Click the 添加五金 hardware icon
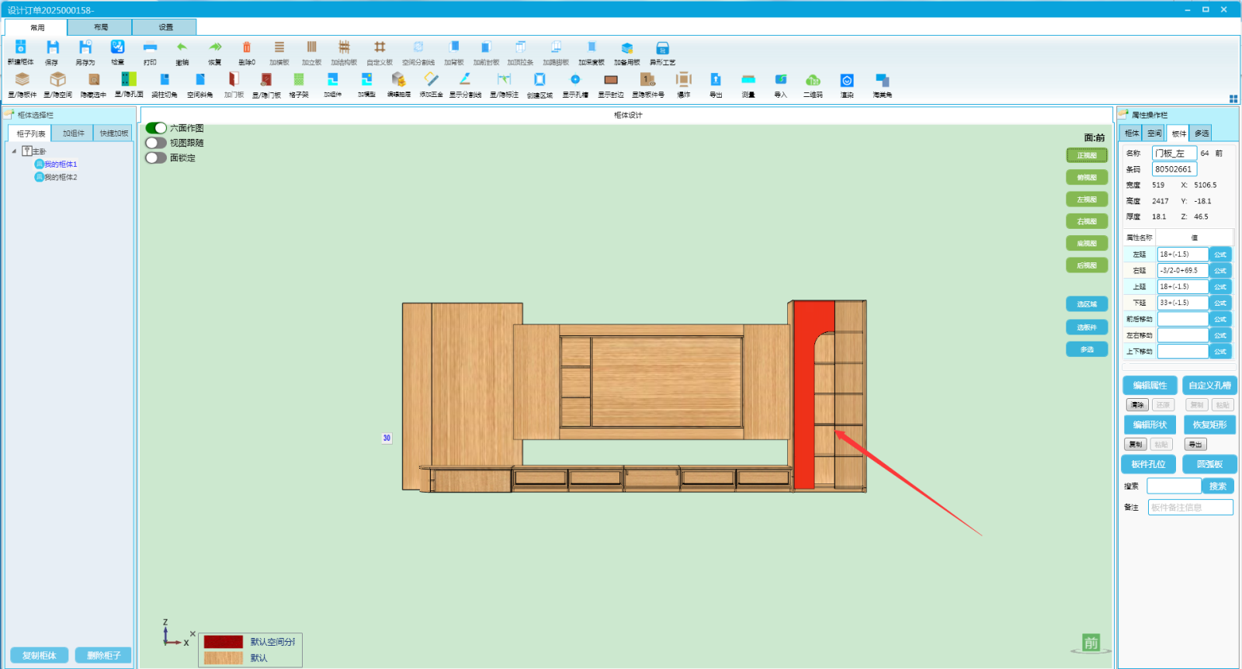The height and width of the screenshot is (669, 1242). tap(432, 79)
